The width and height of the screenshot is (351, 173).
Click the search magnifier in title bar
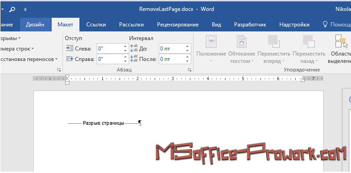tap(12, 10)
